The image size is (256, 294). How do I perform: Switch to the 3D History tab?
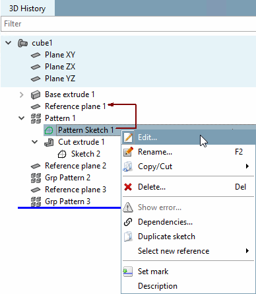(28, 9)
